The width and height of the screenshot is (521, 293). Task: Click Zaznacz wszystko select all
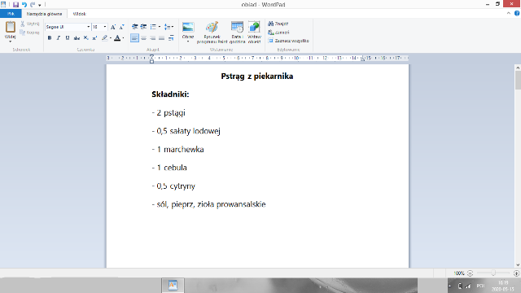288,41
